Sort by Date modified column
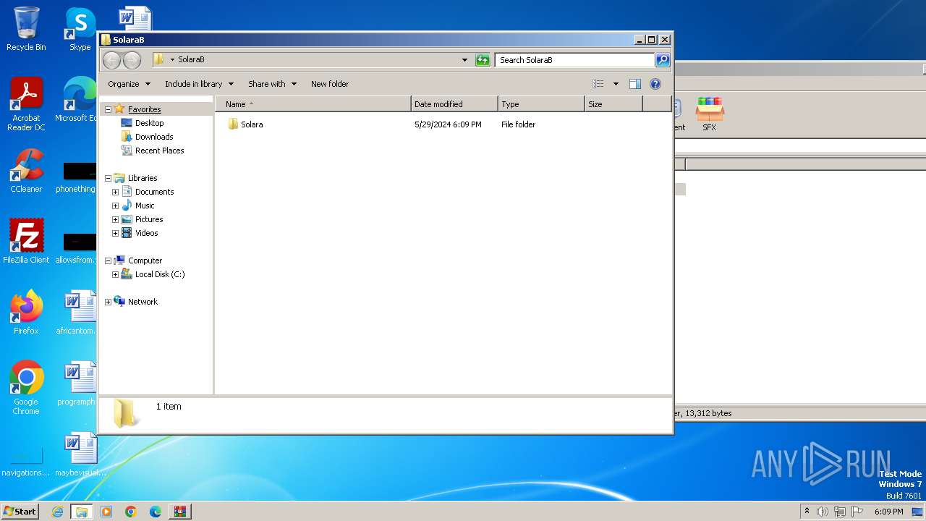This screenshot has height=521, width=926. (x=454, y=104)
